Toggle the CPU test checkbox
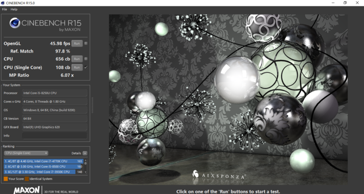The height and width of the screenshot is (194, 364). tap(86, 59)
